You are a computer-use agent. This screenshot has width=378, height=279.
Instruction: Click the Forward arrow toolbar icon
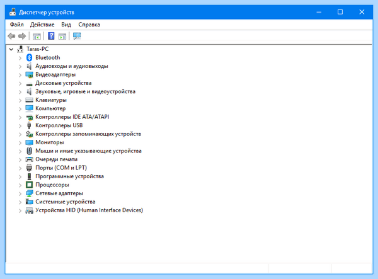tap(22, 36)
